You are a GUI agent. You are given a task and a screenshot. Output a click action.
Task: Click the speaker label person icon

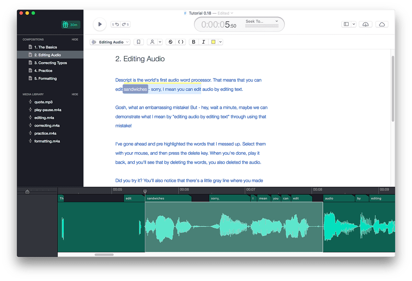point(152,42)
